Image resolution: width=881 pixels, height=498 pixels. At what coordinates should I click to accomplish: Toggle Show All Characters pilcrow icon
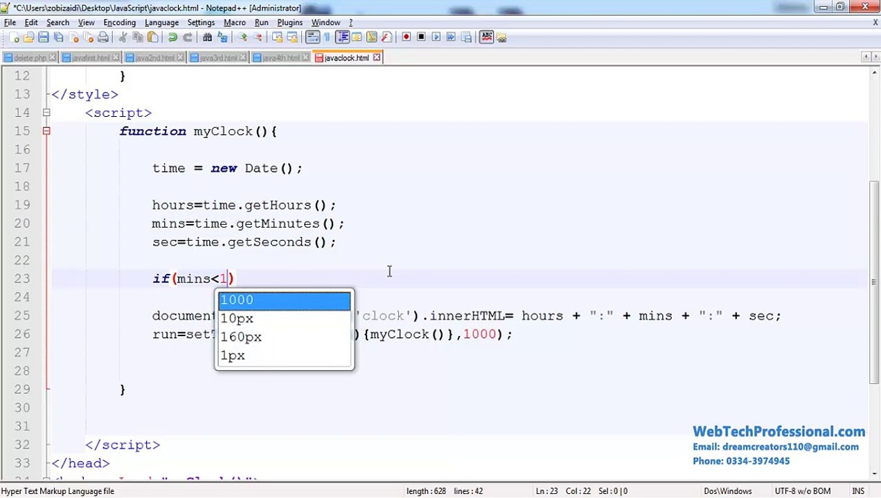click(327, 37)
